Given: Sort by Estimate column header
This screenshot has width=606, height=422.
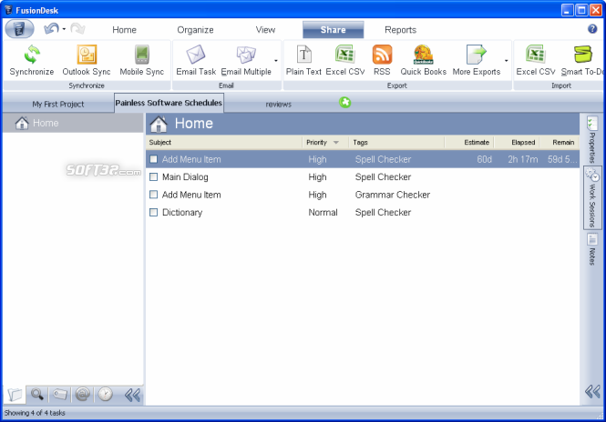Looking at the screenshot, I should 469,143.
